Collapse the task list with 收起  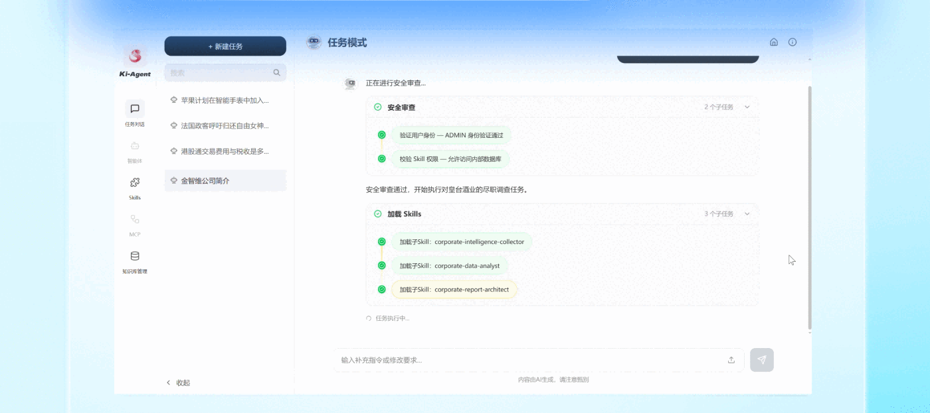tap(178, 383)
